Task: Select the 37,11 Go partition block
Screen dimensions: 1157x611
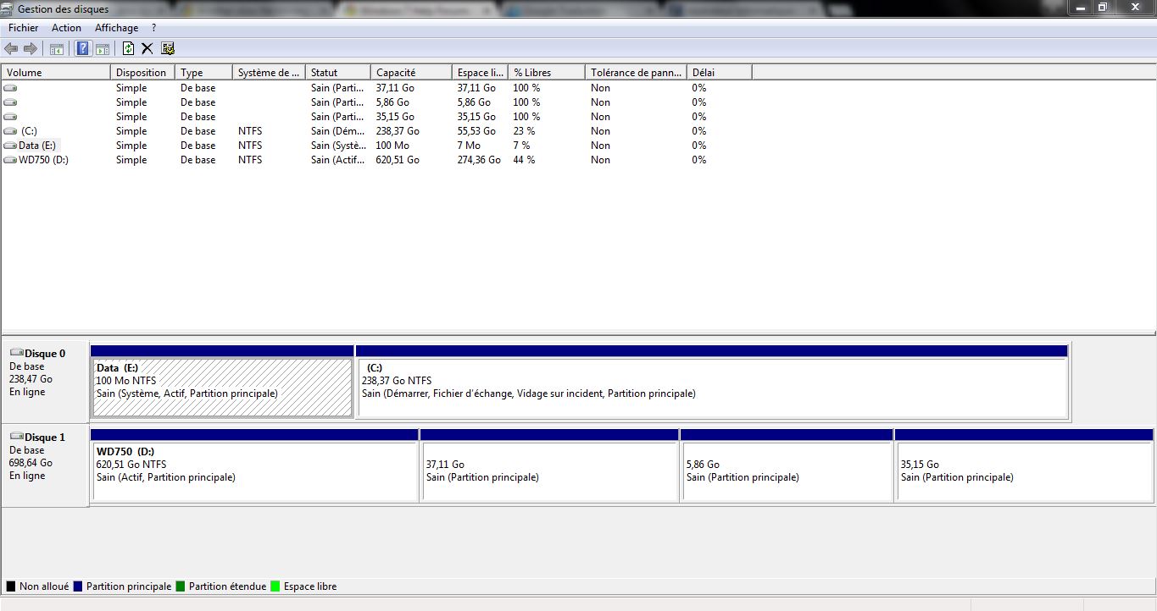Action: (549, 471)
